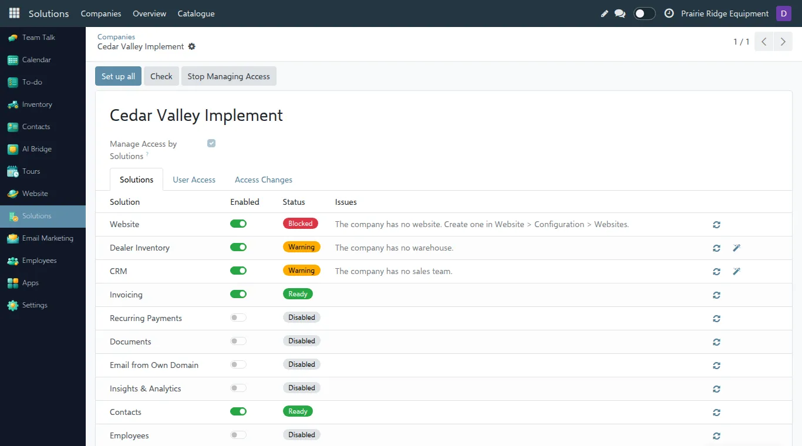The image size is (802, 446).
Task: Refresh the Documents solution row
Action: tap(716, 342)
